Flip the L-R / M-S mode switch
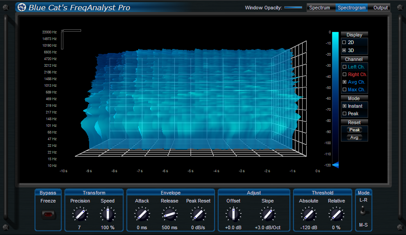Viewport: 406px width, 235px height. click(363, 211)
